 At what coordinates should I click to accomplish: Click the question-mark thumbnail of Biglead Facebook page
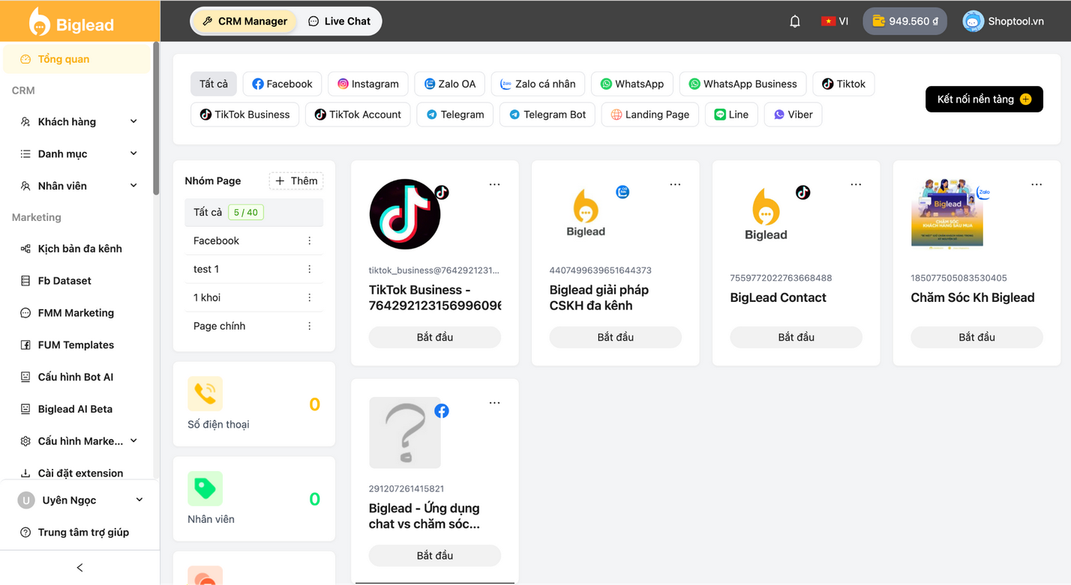[x=405, y=433]
